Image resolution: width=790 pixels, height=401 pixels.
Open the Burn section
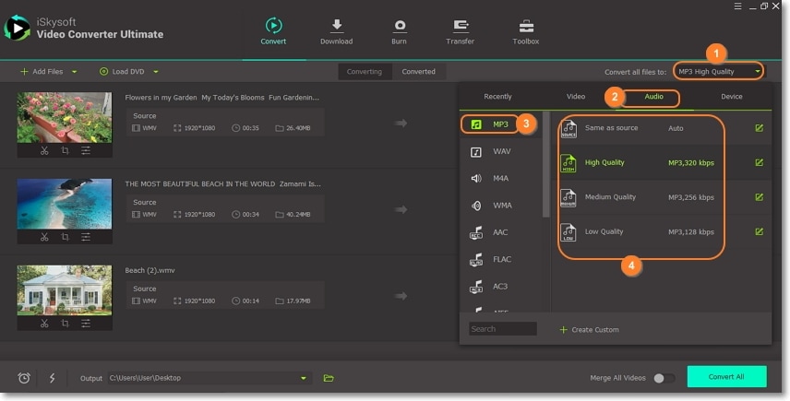[x=399, y=31]
